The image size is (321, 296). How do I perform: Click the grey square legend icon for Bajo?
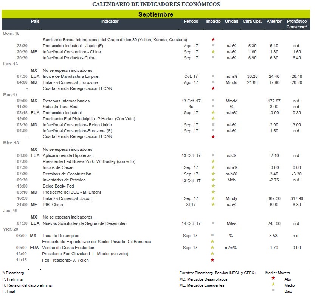point(273,290)
